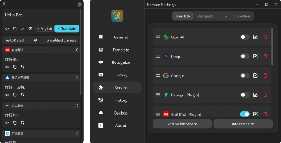This screenshot has width=281, height=143.
Task: Delete the Google service
Action: tap(265, 75)
